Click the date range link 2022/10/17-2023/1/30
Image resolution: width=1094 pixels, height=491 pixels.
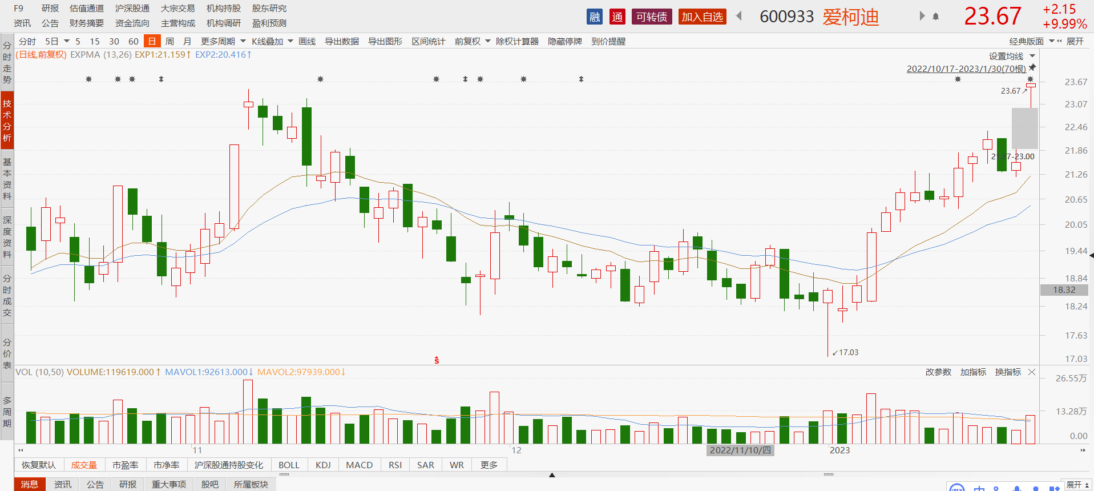tap(966, 69)
